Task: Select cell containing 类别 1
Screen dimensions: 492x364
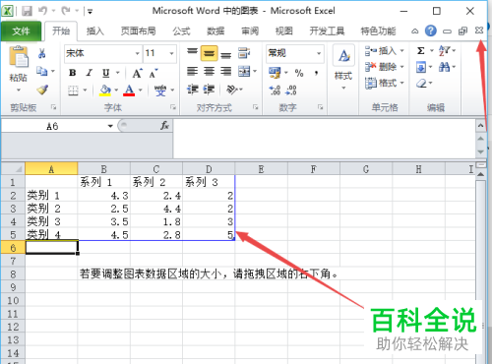Action: [51, 196]
